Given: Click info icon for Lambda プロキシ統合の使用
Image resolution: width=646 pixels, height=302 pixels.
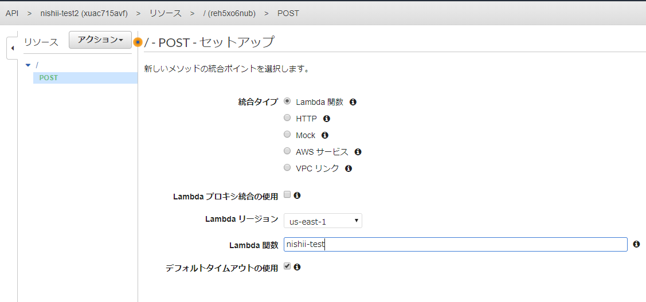Looking at the screenshot, I should click(297, 195).
